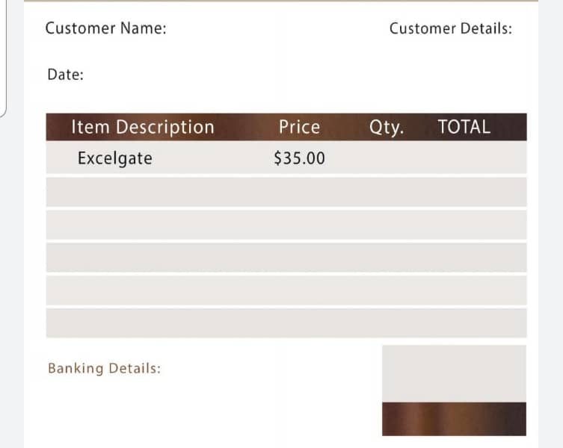Image resolution: width=563 pixels, height=448 pixels.
Task: Click the Customer Details label
Action: [x=451, y=28]
